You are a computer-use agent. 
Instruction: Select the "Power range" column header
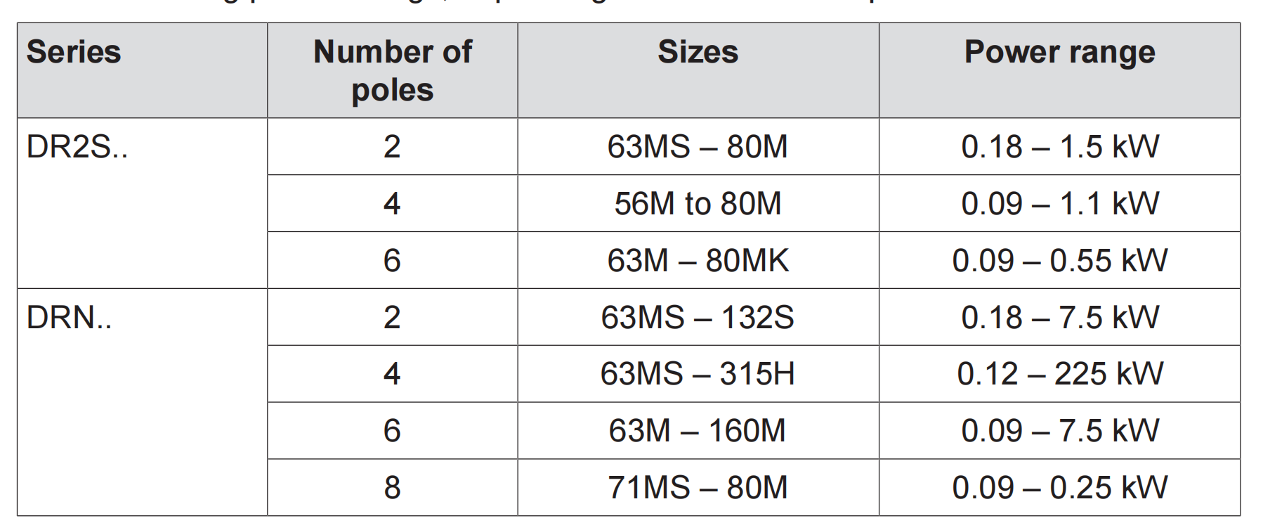pos(1059,52)
